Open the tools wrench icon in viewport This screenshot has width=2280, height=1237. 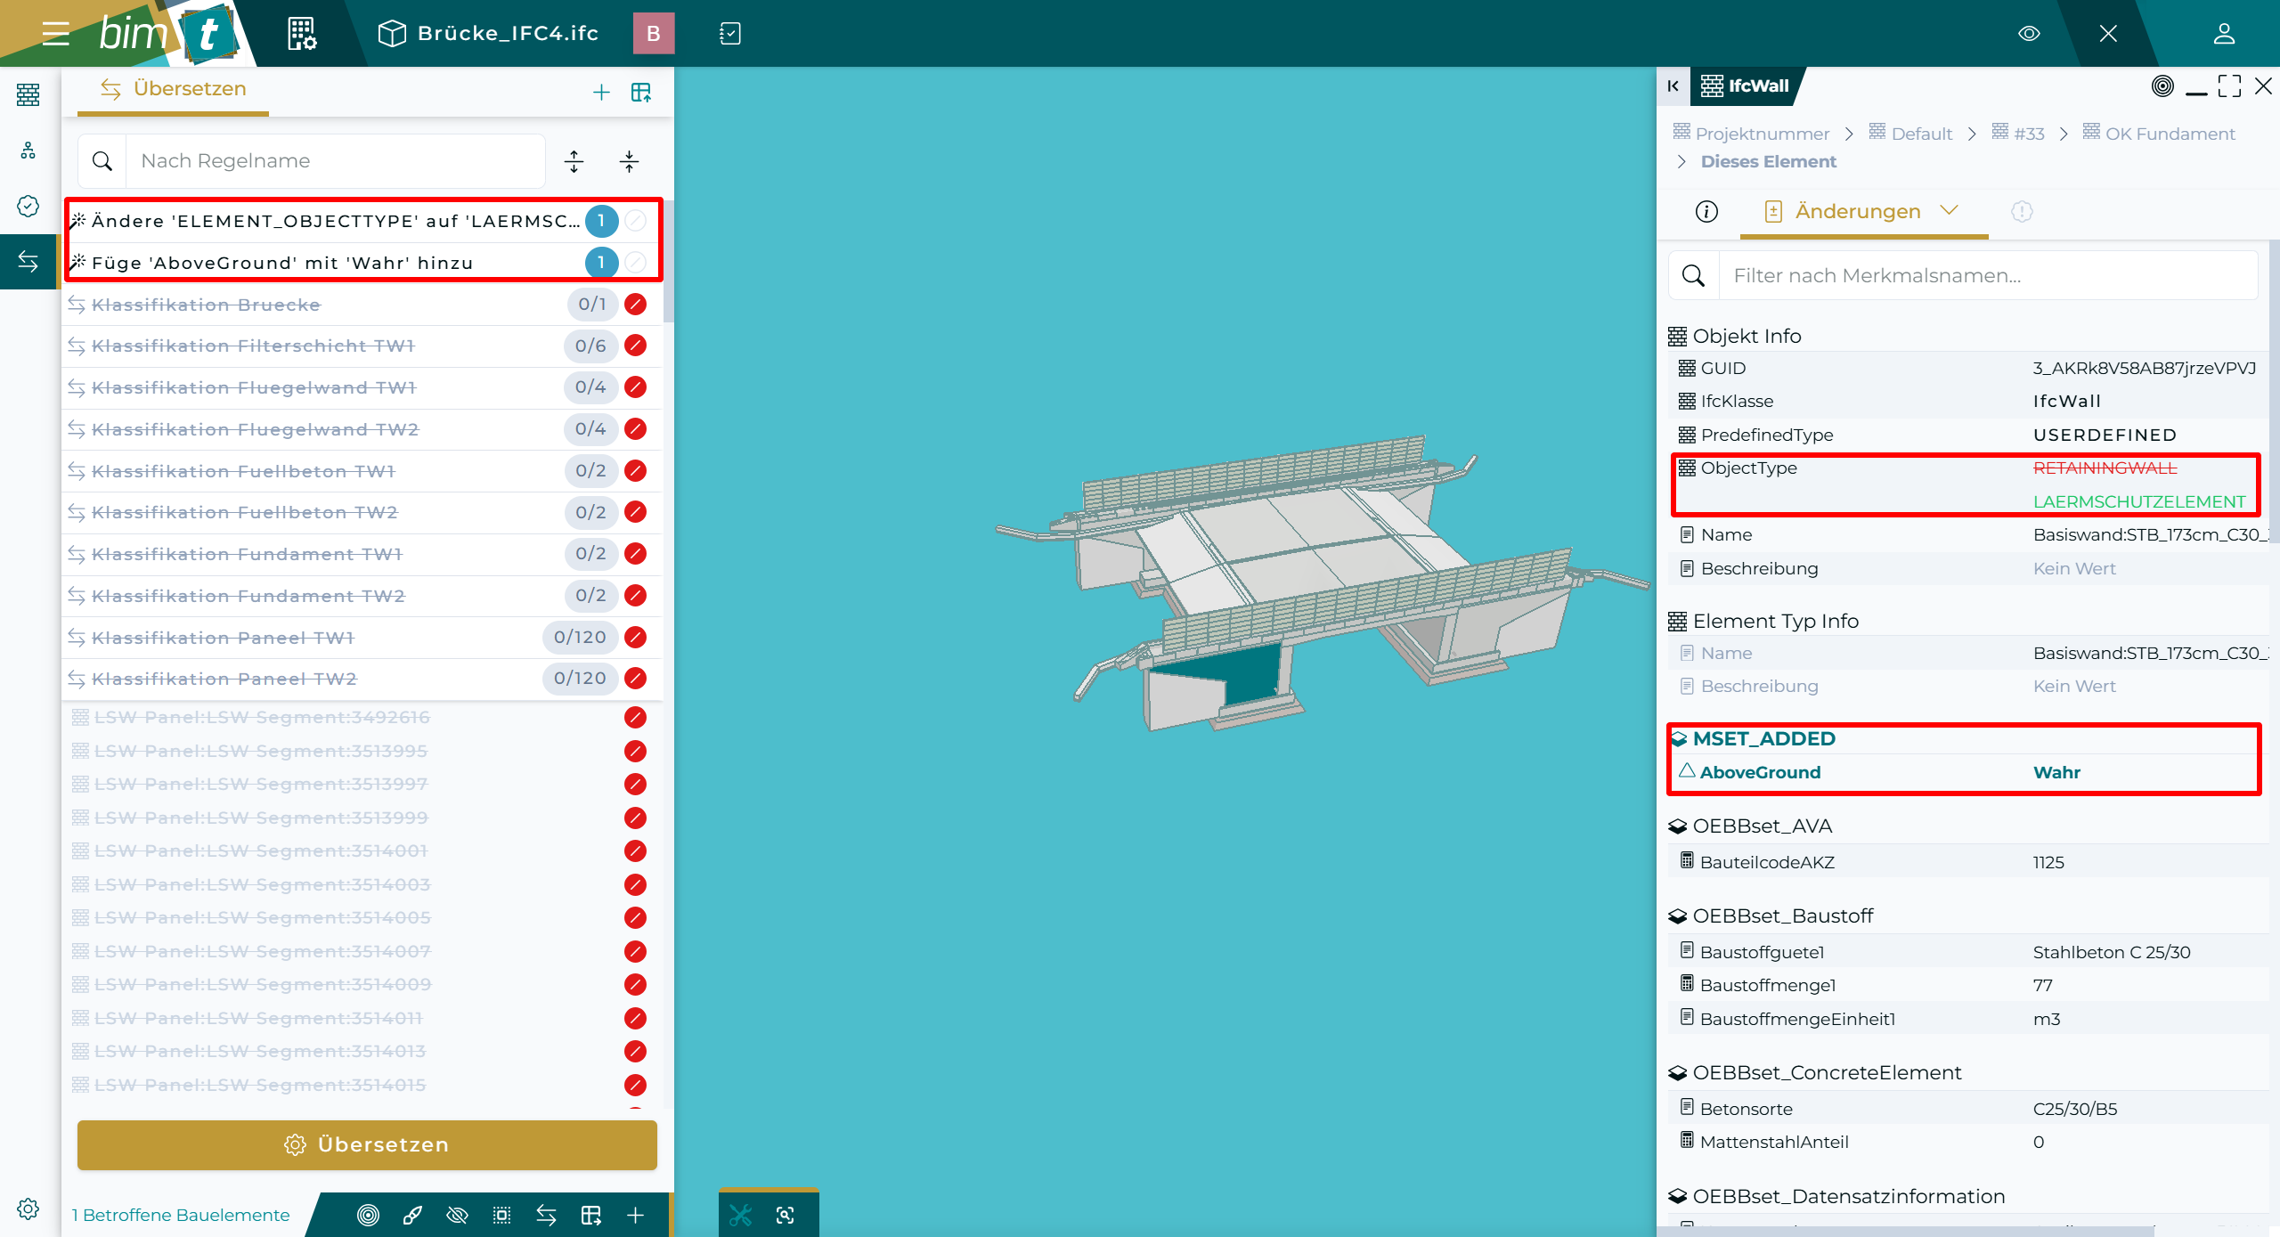point(741,1215)
